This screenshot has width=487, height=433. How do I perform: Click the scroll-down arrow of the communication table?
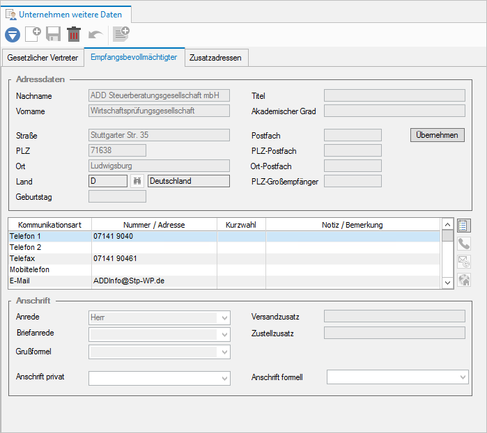[x=447, y=283]
